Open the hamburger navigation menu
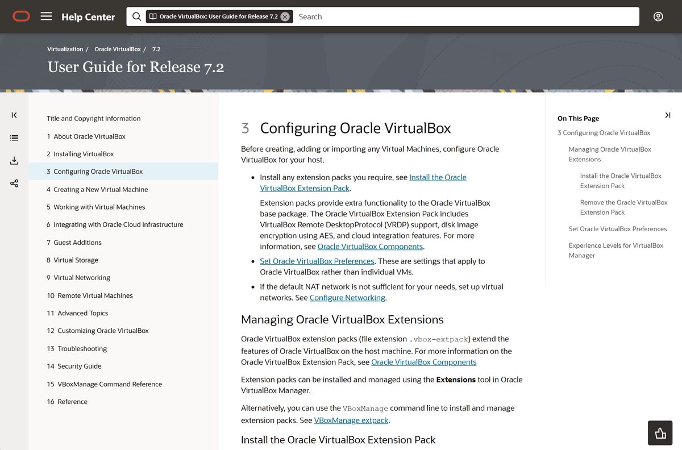The image size is (682, 450). pos(47,16)
